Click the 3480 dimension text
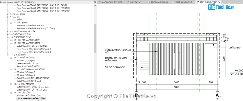Image resolution: width=243 pixels, height=101 pixels. click(176, 82)
